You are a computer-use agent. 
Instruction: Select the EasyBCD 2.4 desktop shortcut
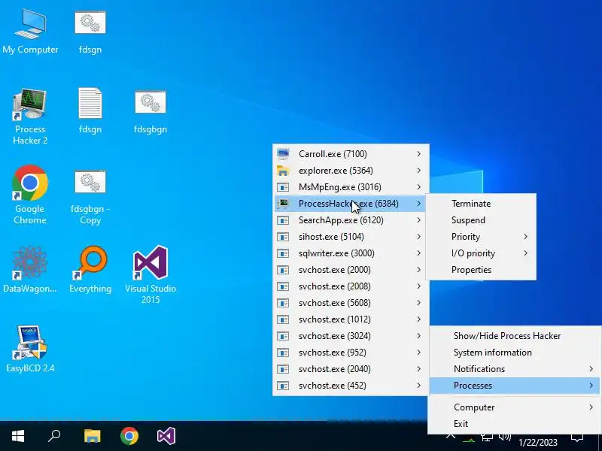[30, 349]
